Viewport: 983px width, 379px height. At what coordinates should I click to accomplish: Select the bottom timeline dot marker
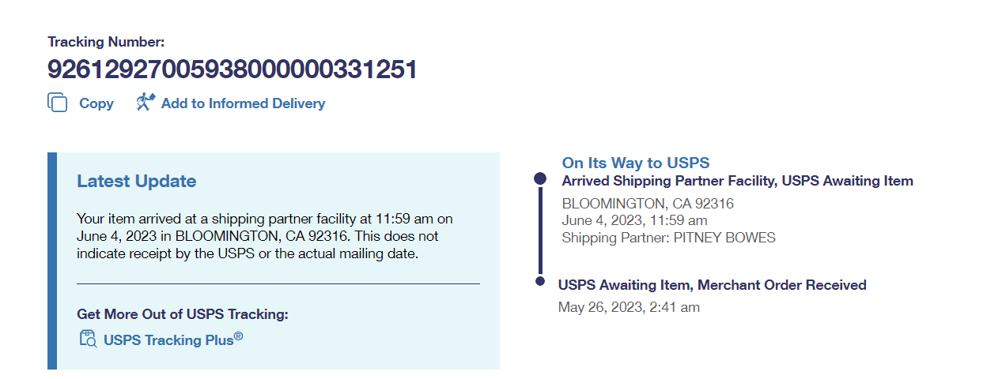[x=540, y=281]
